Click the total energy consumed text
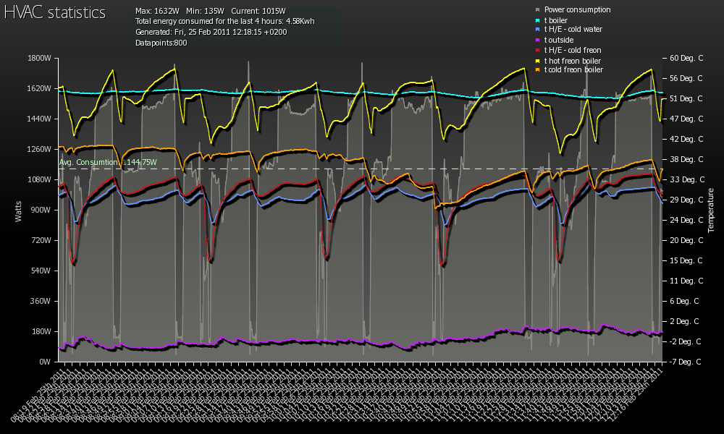This screenshot has width=724, height=434. (x=224, y=22)
